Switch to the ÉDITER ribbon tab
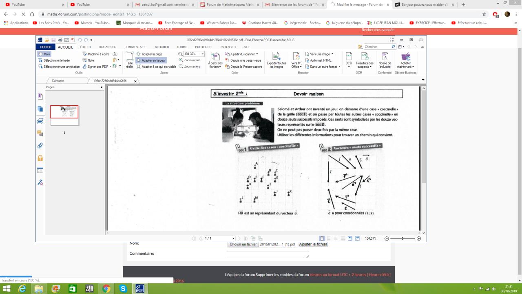Screen dimensions: 522x294 tap(85, 47)
